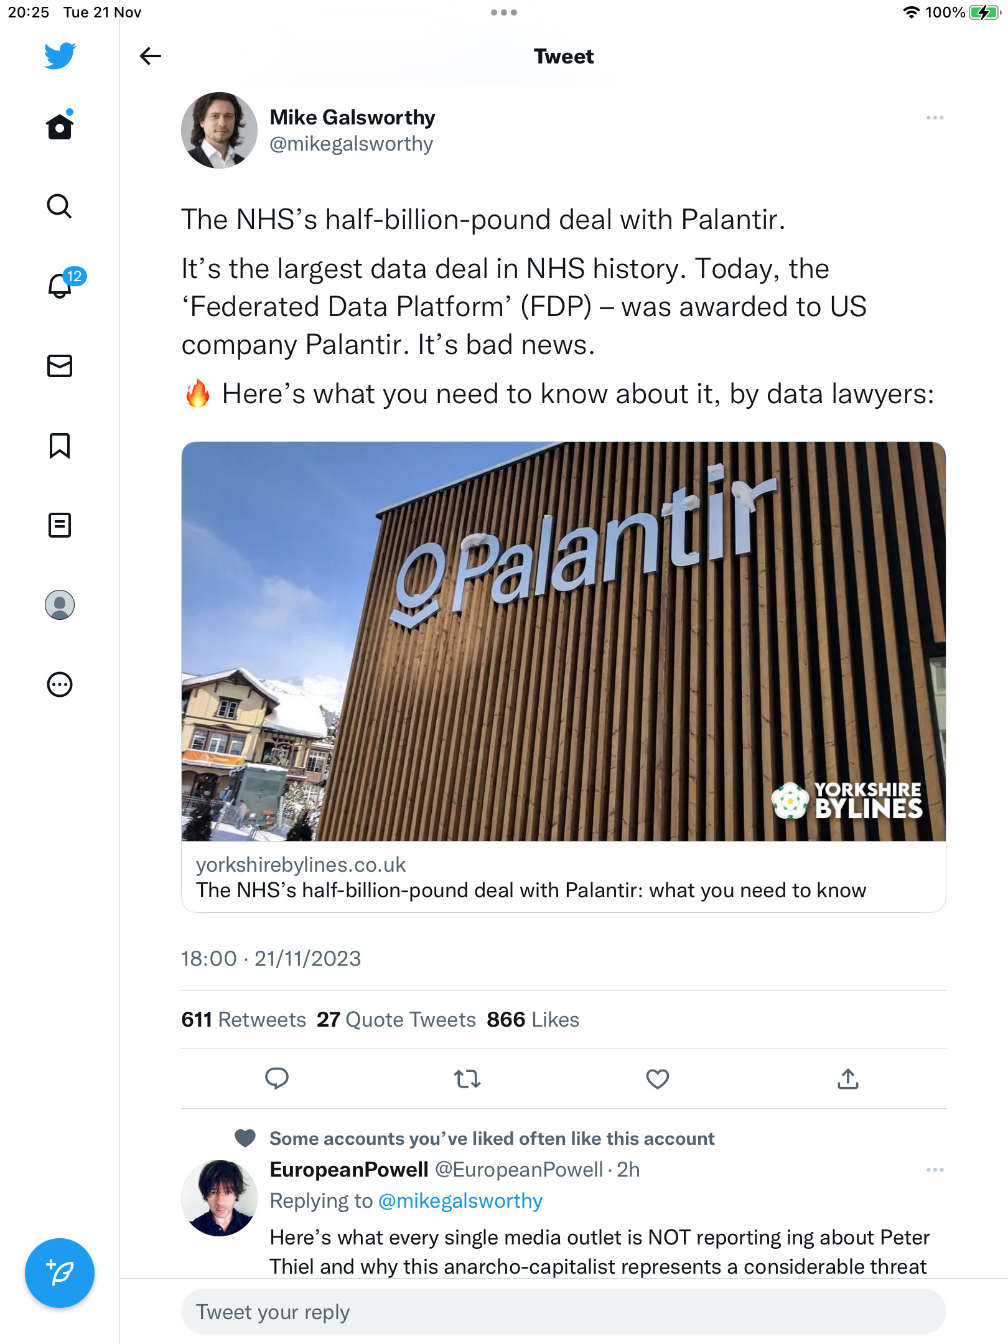The height and width of the screenshot is (1344, 1008).
Task: Open the yorkshirebylines.co.uk Palantir article card
Action: [564, 677]
